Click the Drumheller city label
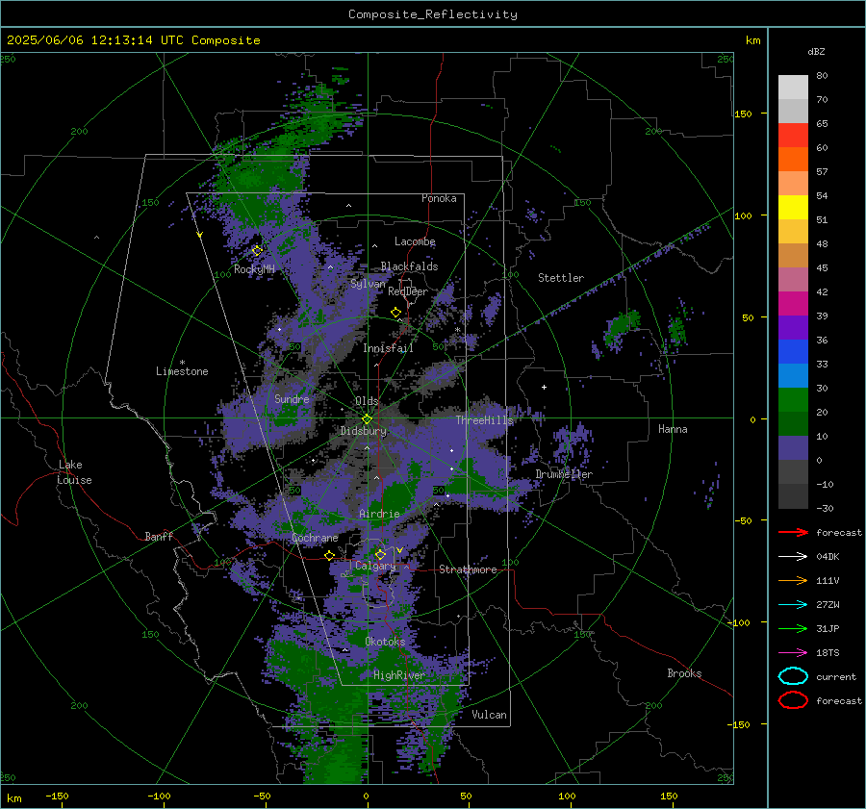 pyautogui.click(x=564, y=474)
